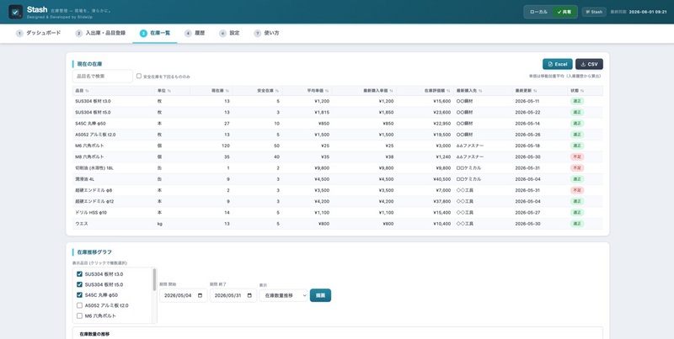Click the ドリル HSS φ10 item name
This screenshot has height=339, width=674.
(90, 213)
